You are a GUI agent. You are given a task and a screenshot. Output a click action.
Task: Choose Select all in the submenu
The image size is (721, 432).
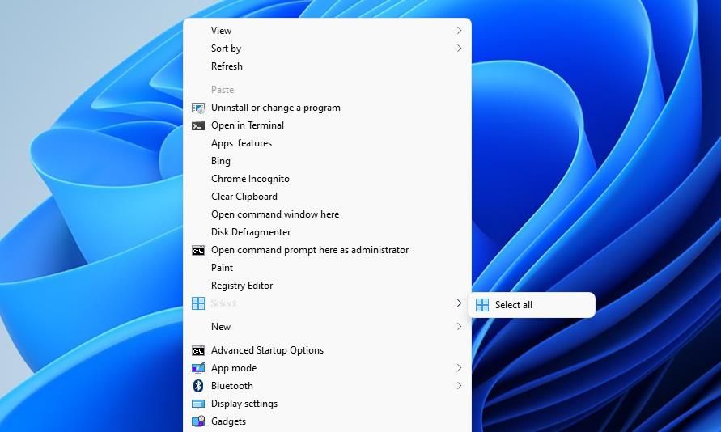532,305
